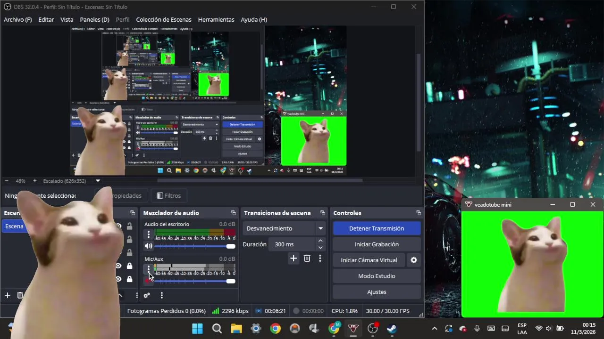Viewport: 604px width, 339px height.
Task: Open the Paneles menu
Action: 94,19
